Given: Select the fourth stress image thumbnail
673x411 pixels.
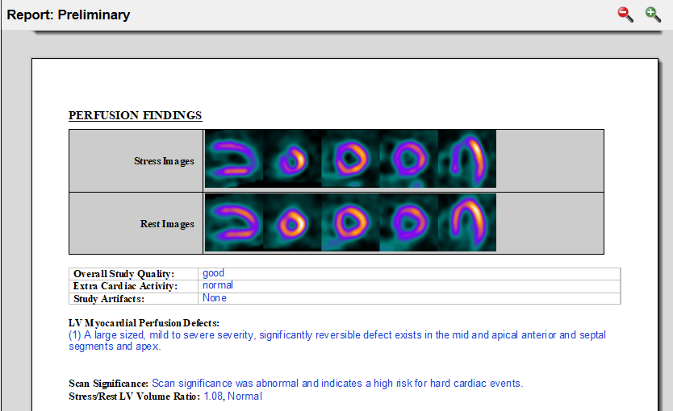Looking at the screenshot, I should 408,160.
